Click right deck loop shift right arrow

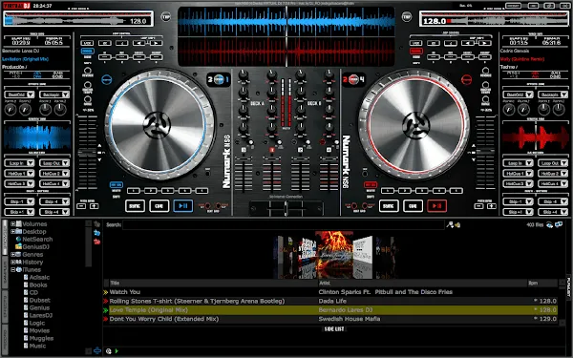485,43
